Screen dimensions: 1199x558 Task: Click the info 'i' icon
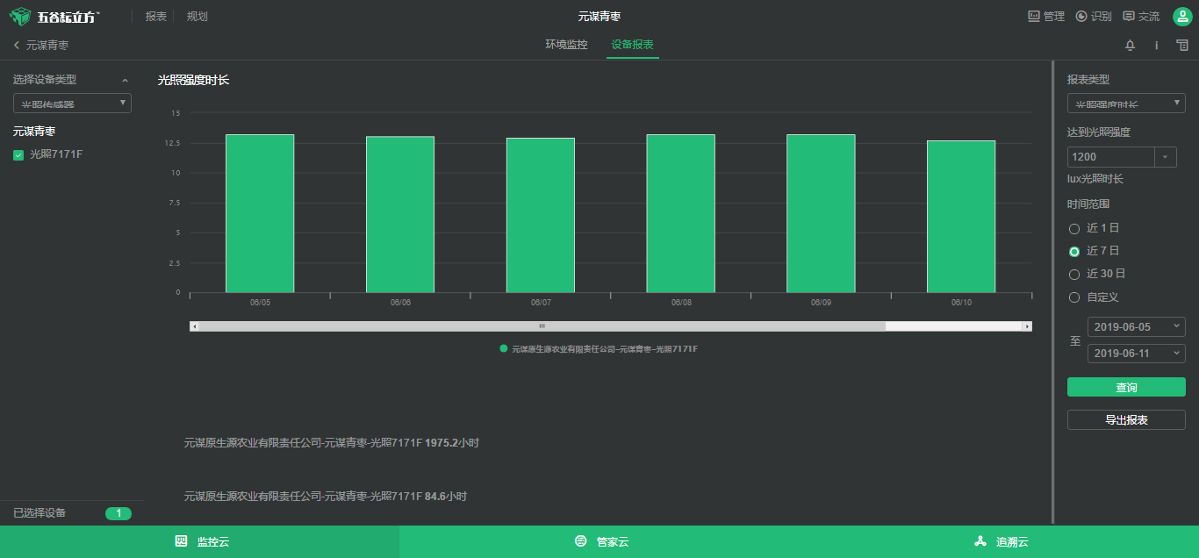click(x=1156, y=46)
